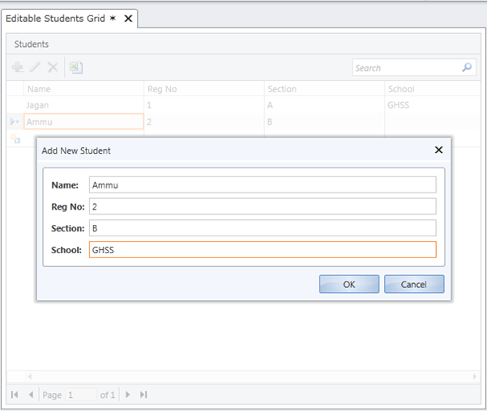Click the grid Search box
Viewport: 487px width, 411px height.
[x=405, y=68]
